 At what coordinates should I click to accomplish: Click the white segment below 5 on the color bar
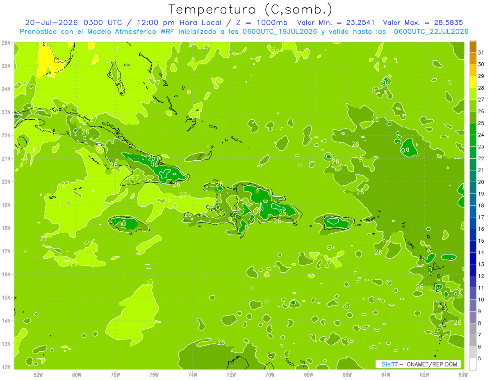[x=473, y=364]
